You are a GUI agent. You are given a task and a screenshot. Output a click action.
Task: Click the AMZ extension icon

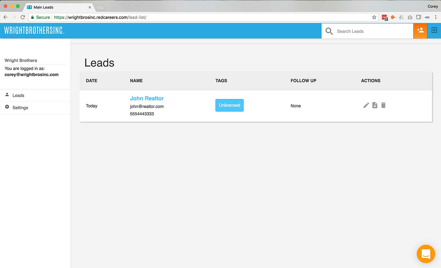tap(427, 17)
